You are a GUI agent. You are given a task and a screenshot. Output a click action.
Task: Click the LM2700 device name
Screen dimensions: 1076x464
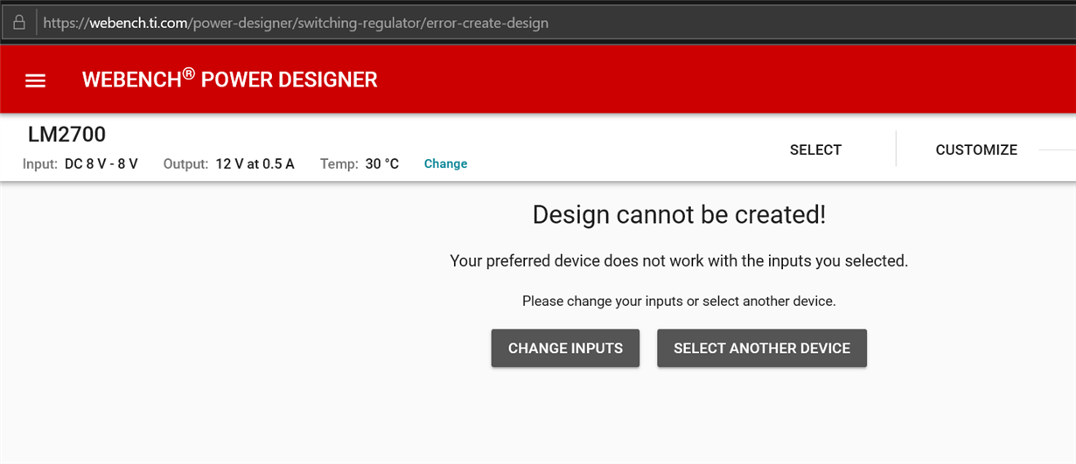point(66,135)
